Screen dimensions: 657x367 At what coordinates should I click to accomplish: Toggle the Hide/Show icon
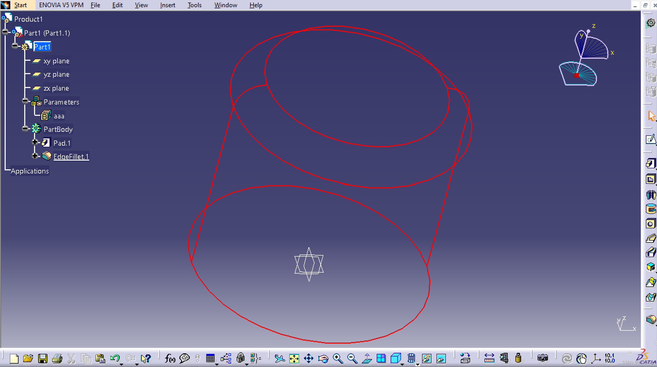point(426,358)
